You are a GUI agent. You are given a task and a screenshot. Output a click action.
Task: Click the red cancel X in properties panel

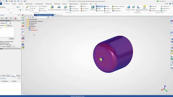pos(15,18)
